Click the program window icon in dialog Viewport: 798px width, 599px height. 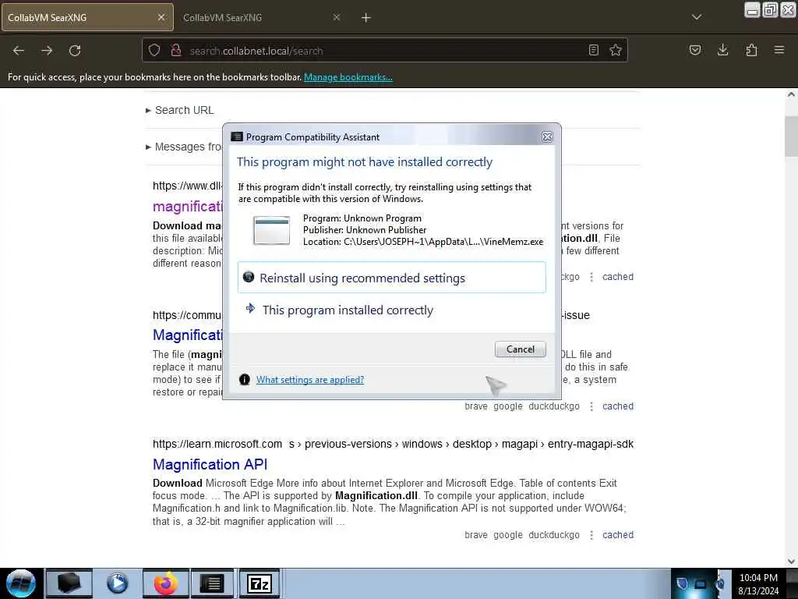pos(272,230)
